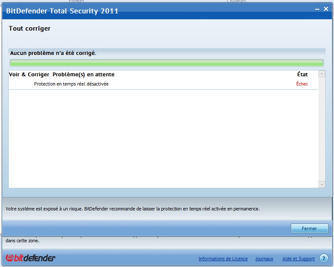Viewport: 334px width, 267px height.
Task: Minimize the BitDefender window
Action: pyautogui.click(x=317, y=9)
